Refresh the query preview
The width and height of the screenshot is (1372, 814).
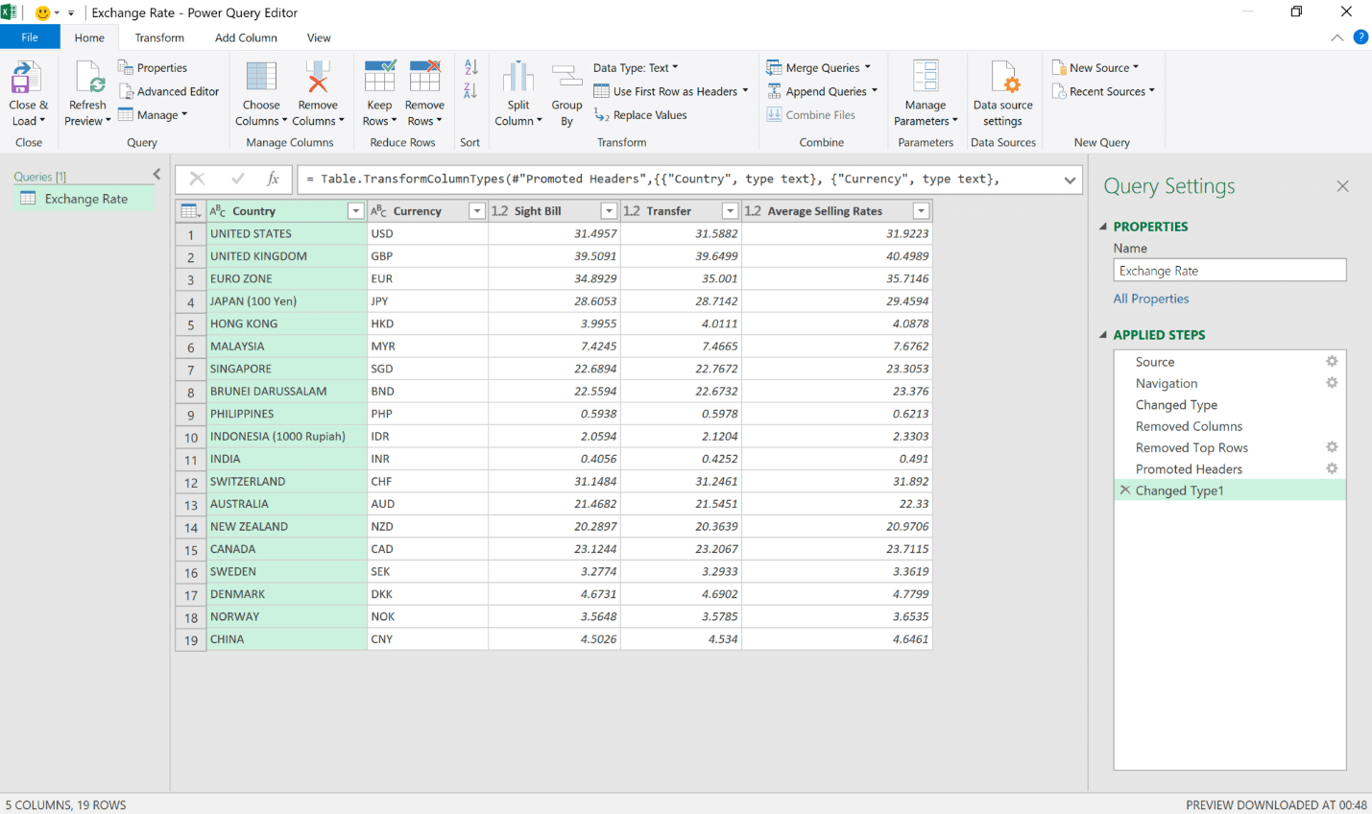pyautogui.click(x=86, y=93)
